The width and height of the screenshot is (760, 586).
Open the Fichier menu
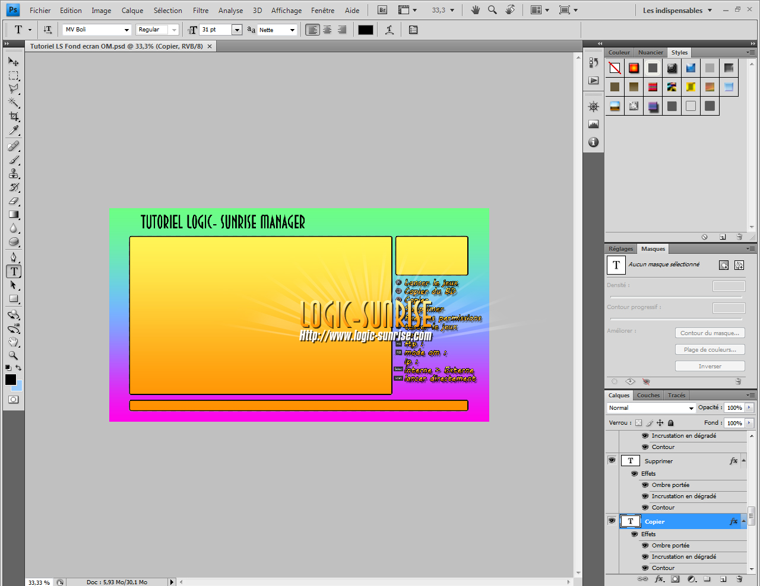[40, 10]
